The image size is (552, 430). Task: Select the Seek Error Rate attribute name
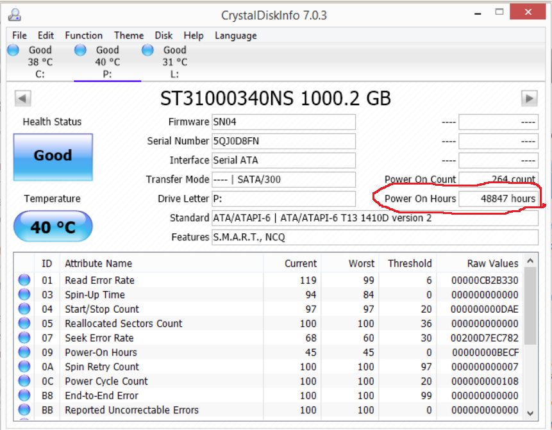coord(99,338)
